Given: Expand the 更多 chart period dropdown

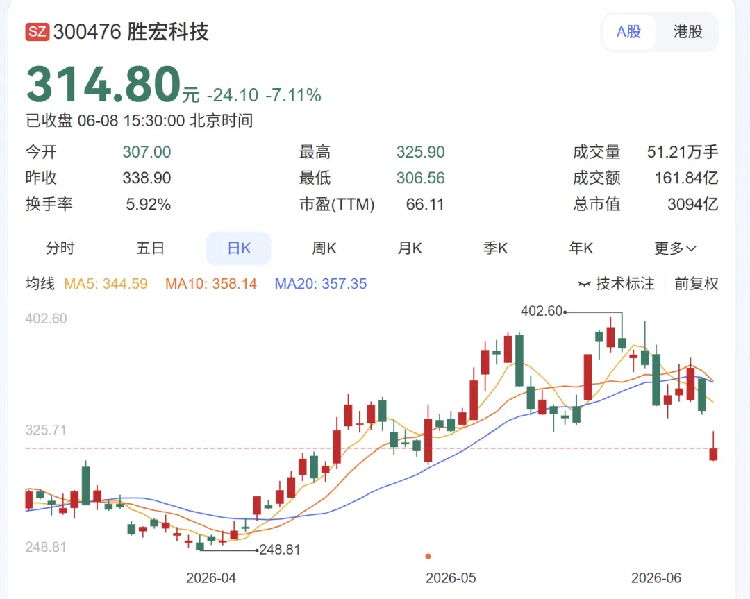Looking at the screenshot, I should [x=675, y=248].
